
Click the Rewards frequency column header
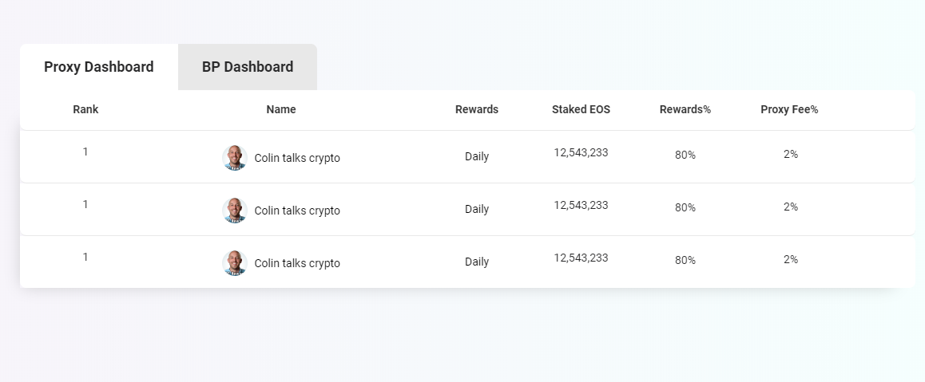[x=477, y=110]
